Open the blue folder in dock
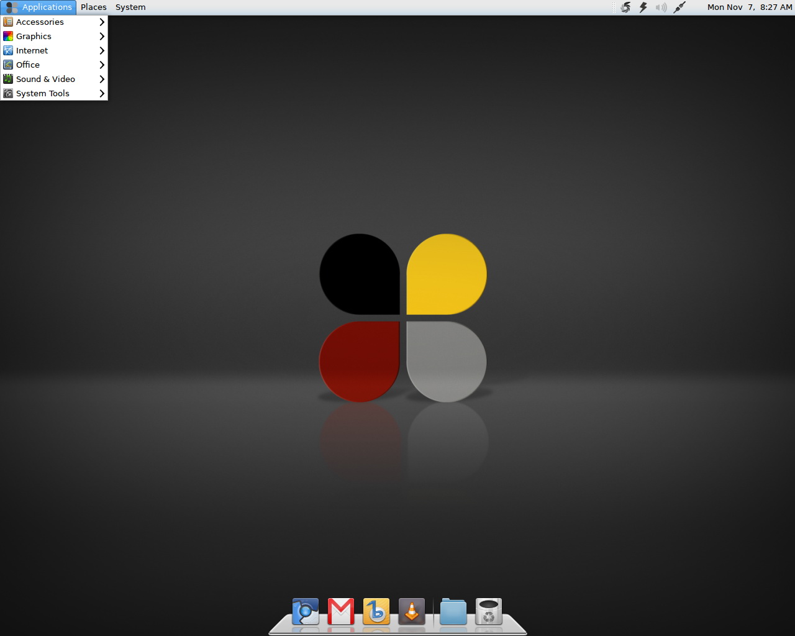The width and height of the screenshot is (795, 636). point(453,611)
